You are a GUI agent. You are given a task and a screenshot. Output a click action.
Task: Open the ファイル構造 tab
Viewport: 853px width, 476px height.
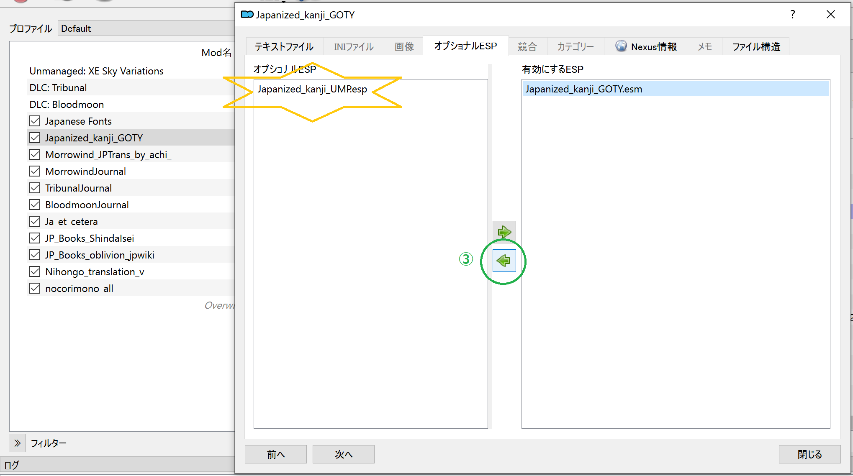click(x=756, y=46)
